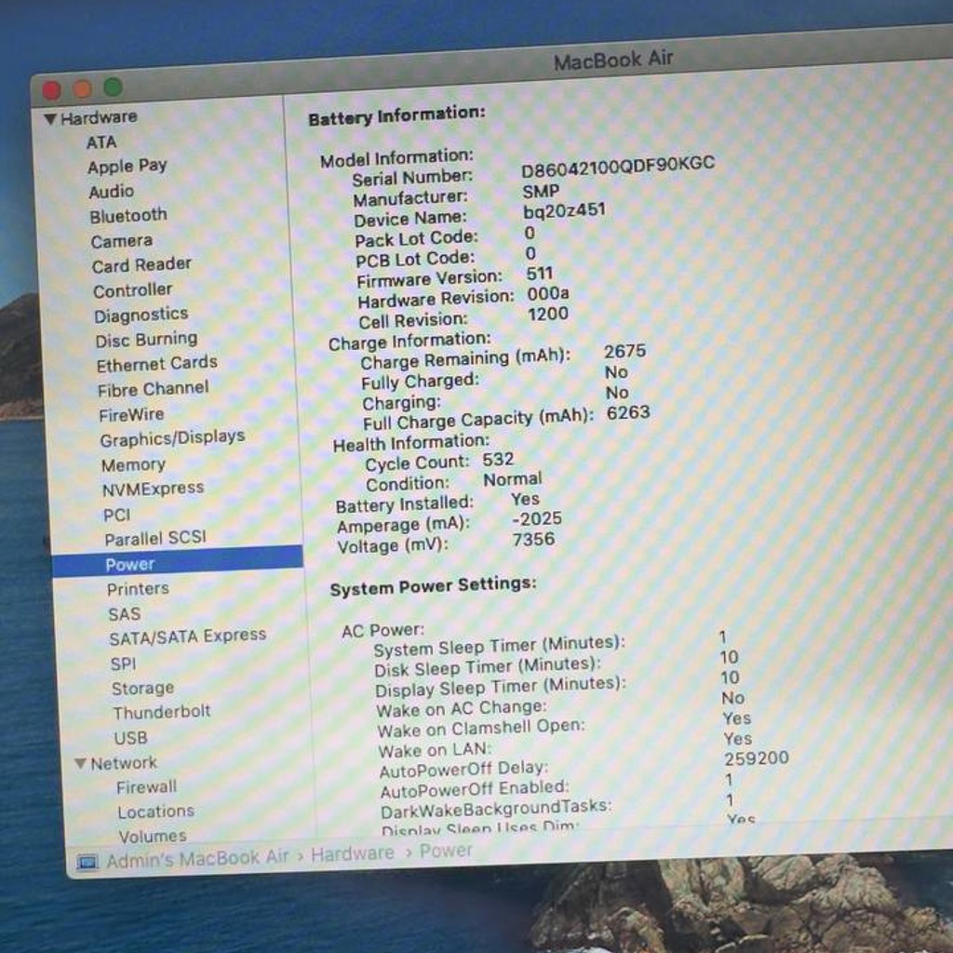The width and height of the screenshot is (953, 953).
Task: Open the FireWire section
Action: tap(131, 415)
